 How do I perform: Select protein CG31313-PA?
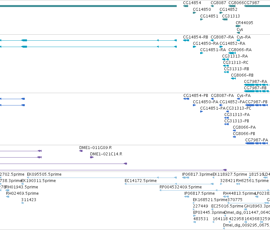point(237,115)
